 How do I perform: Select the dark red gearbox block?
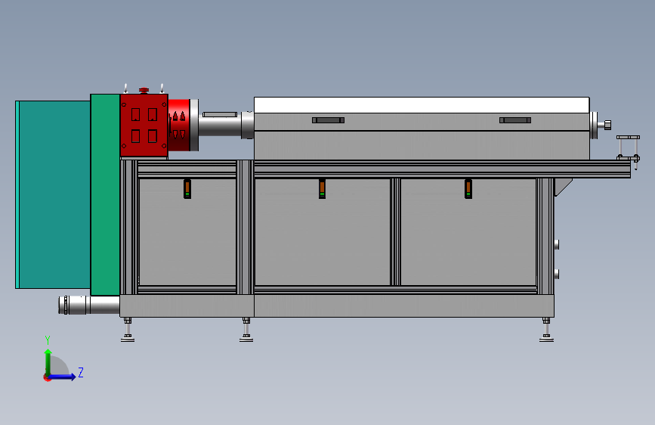coord(144,126)
